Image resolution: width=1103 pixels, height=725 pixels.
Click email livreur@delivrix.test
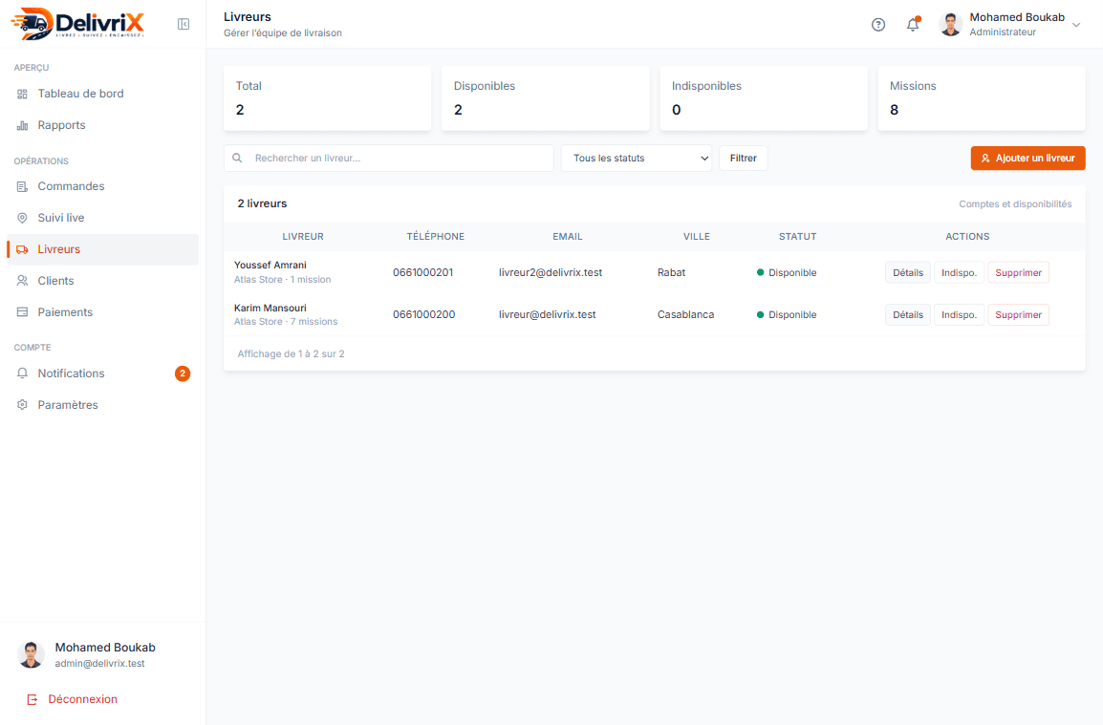click(x=548, y=315)
